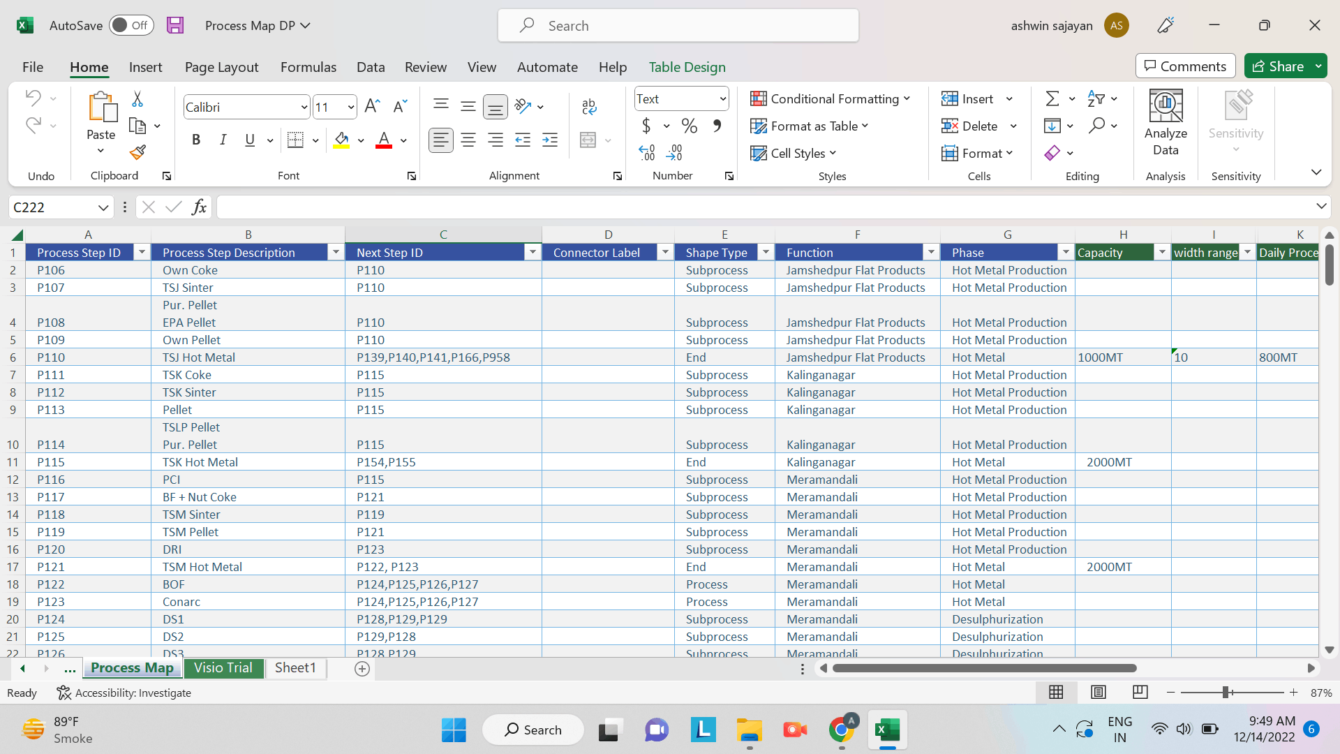Expand the formula bar chevron
Image resolution: width=1340 pixels, height=754 pixels.
pyautogui.click(x=1320, y=206)
